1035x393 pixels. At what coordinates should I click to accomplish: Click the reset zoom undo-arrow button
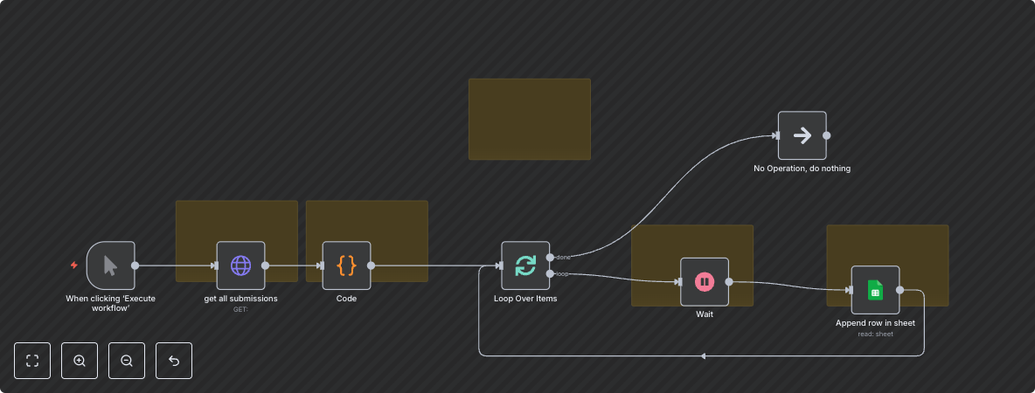[x=174, y=361]
